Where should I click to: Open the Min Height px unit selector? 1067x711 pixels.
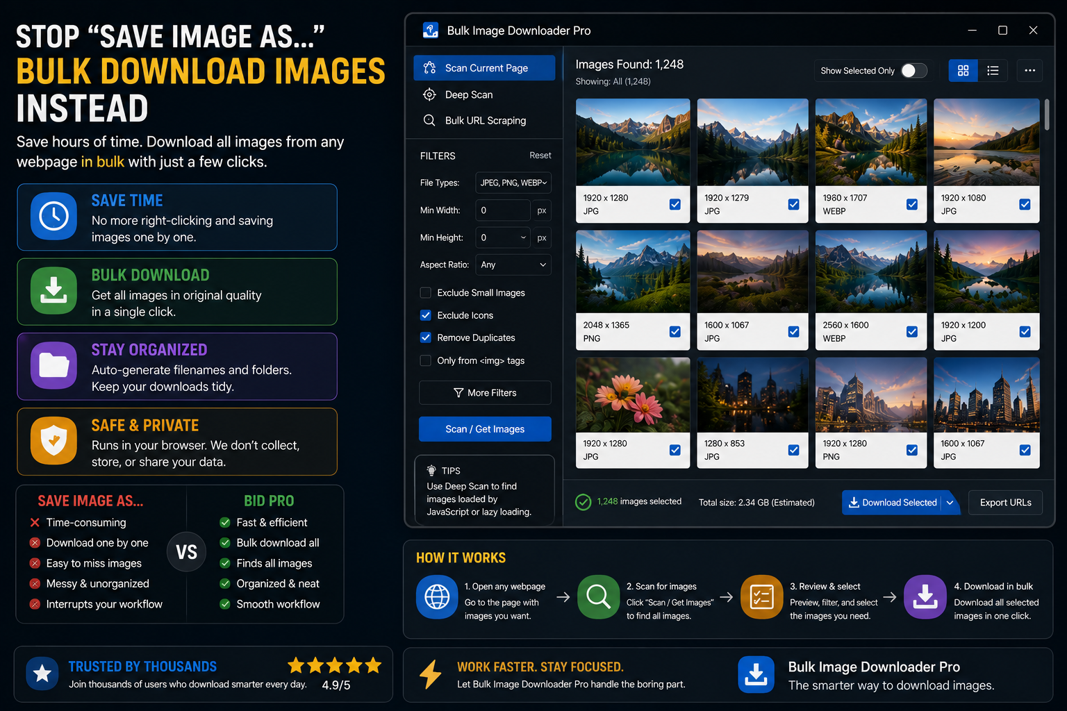[542, 237]
